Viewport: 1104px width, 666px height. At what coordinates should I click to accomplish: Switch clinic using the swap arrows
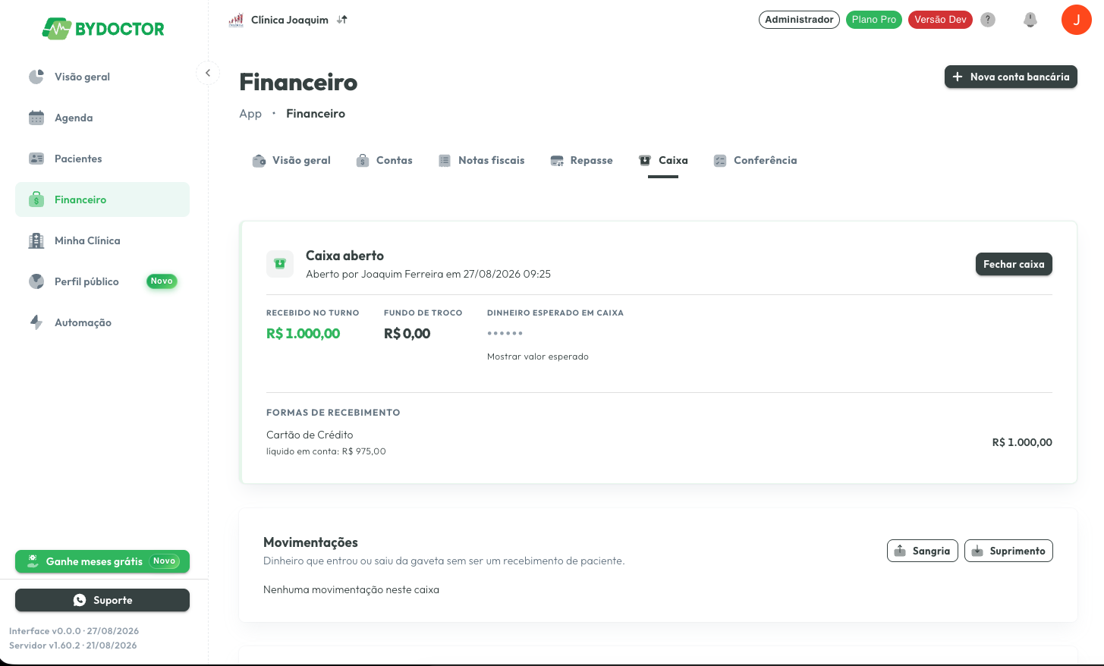click(x=342, y=20)
